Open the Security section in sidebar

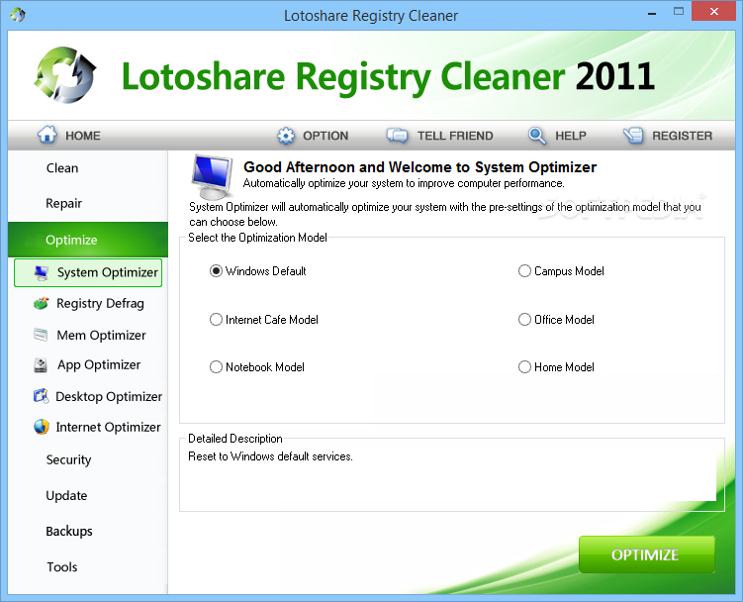[x=68, y=459]
